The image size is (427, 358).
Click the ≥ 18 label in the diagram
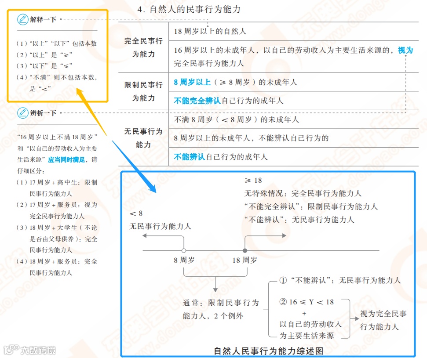[x=253, y=181]
